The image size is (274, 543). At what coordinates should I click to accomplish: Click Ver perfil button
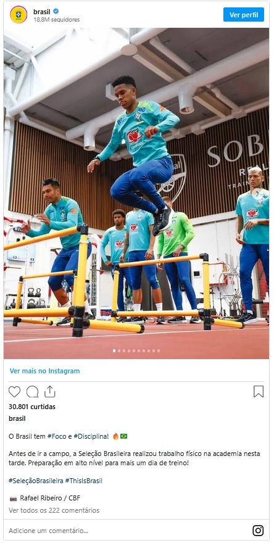pyautogui.click(x=244, y=15)
